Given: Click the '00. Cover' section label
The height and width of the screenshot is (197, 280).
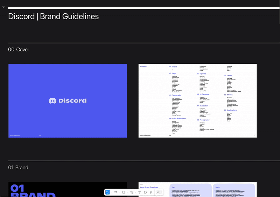Looking at the screenshot, I should tap(19, 49).
